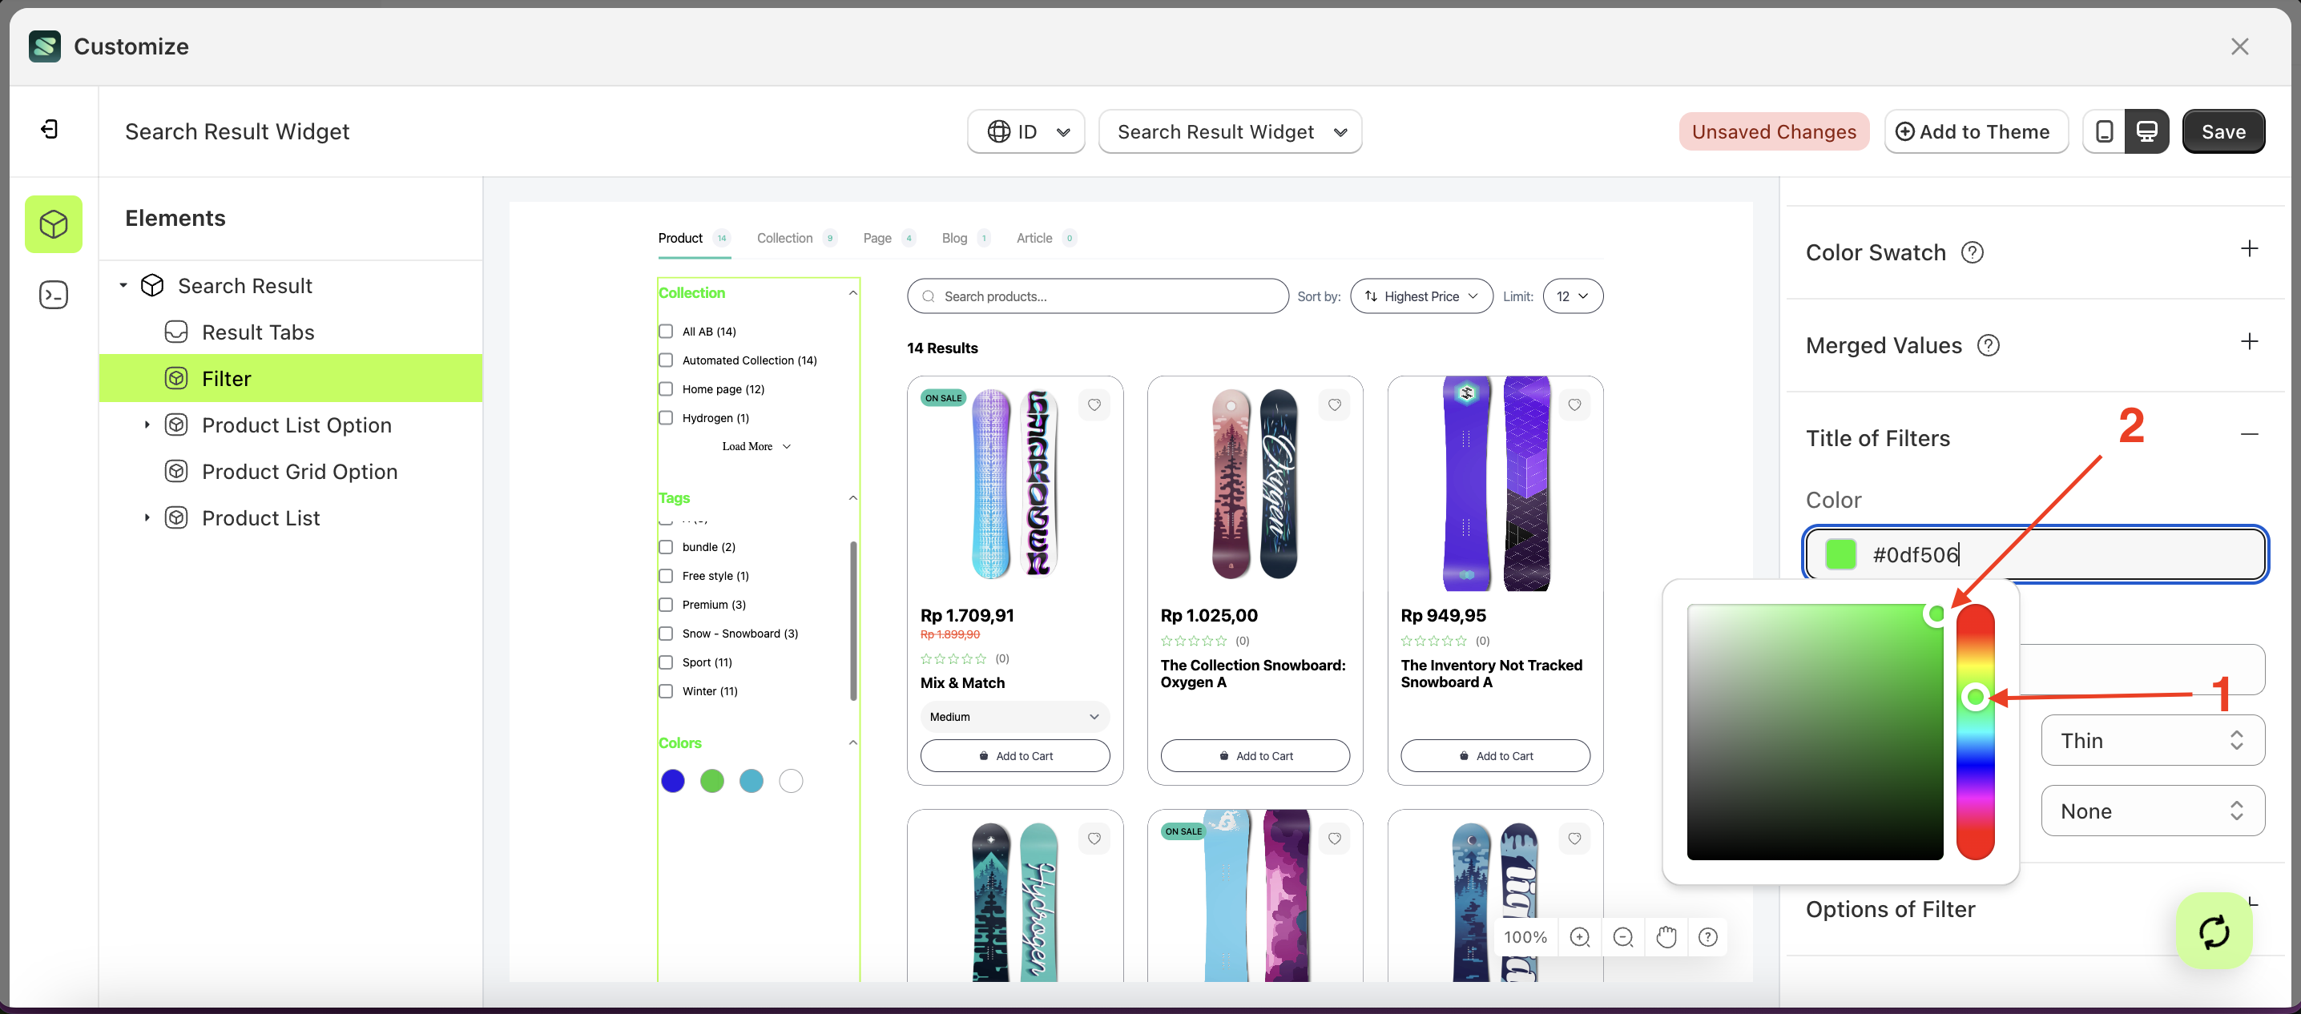
Task: Open the Elements cube panel in the sidebar
Action: [54, 224]
